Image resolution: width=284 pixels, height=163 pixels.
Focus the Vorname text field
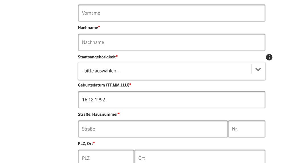pos(172,13)
